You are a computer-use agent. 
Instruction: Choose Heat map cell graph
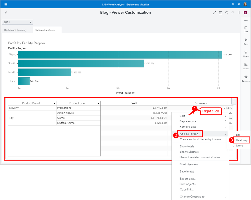click(242, 140)
